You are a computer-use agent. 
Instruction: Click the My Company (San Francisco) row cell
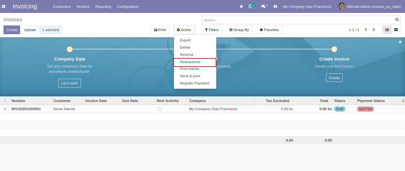[x=213, y=109]
